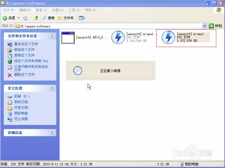This screenshot has width=225, height=168.
Task: Select the [ansys14].AP14_C... application file icon
Action: (x=68, y=38)
